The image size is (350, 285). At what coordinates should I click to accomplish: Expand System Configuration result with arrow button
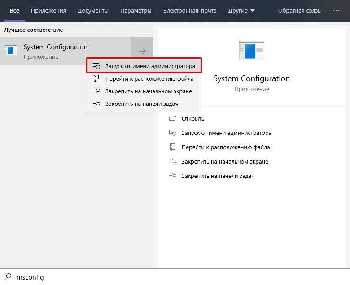point(142,51)
